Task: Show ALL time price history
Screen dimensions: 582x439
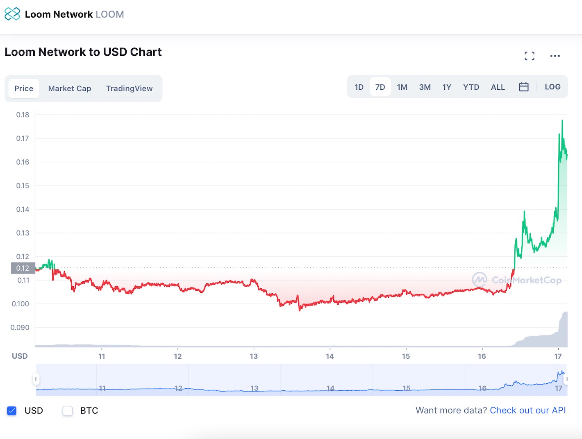Action: point(498,87)
